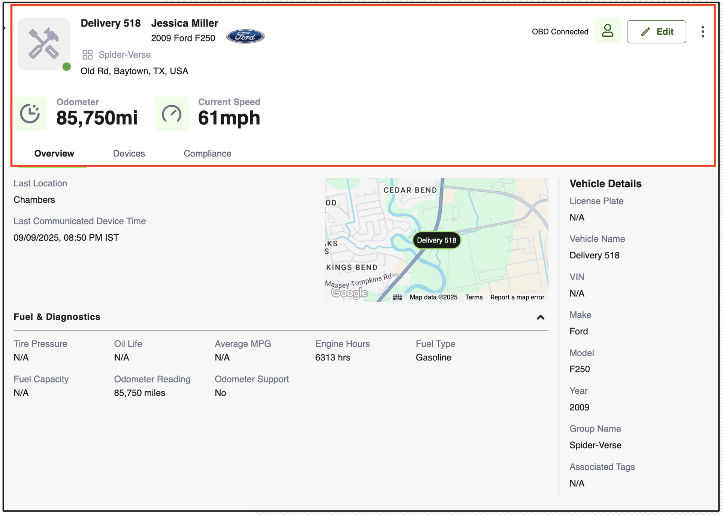The image size is (723, 515).
Task: Open the Compliance tab
Action: coord(207,153)
